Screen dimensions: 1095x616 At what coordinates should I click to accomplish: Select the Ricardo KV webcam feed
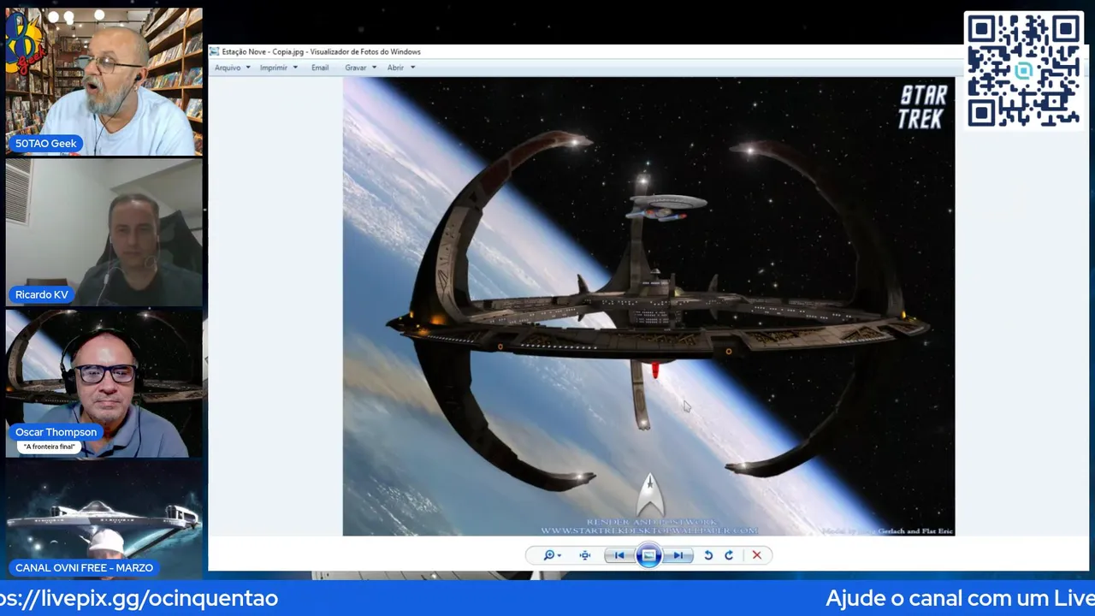104,232
